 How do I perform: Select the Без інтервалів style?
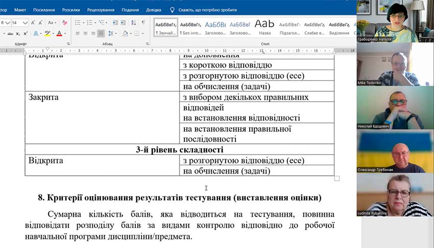point(190,27)
